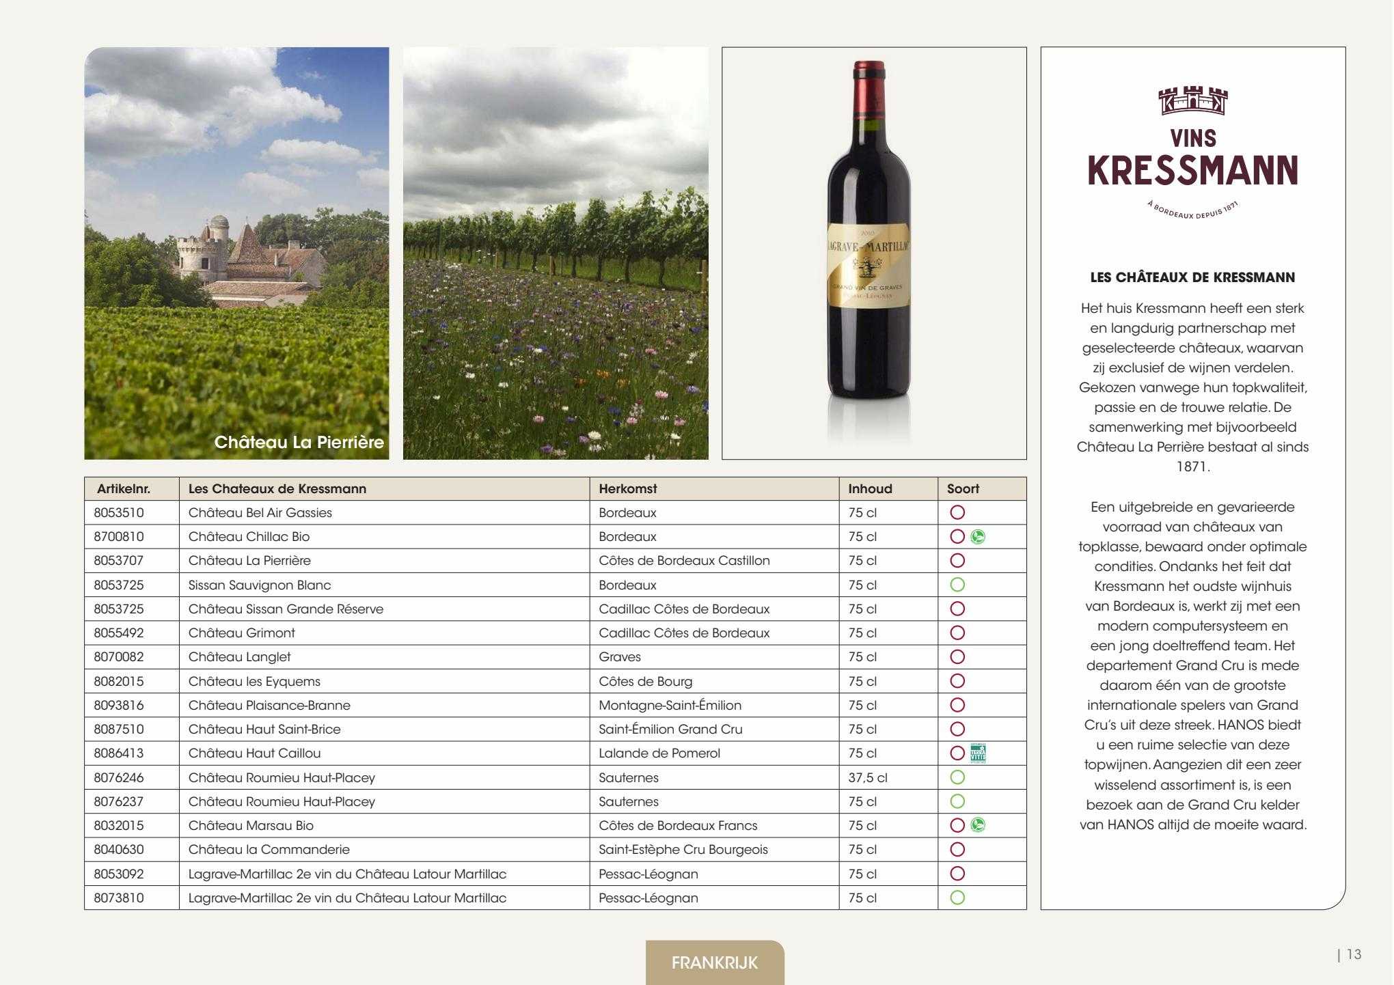The image size is (1394, 985).
Task: Click the 'Château La Pierrière' photo caption
Action: click(299, 443)
